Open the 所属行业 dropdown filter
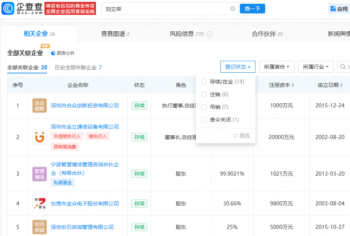The image size is (350, 236). (316, 67)
